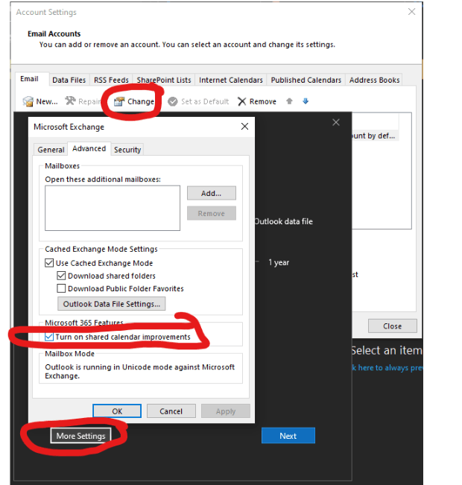Click the '1 year' offline slider value
The height and width of the screenshot is (485, 462).
click(279, 262)
